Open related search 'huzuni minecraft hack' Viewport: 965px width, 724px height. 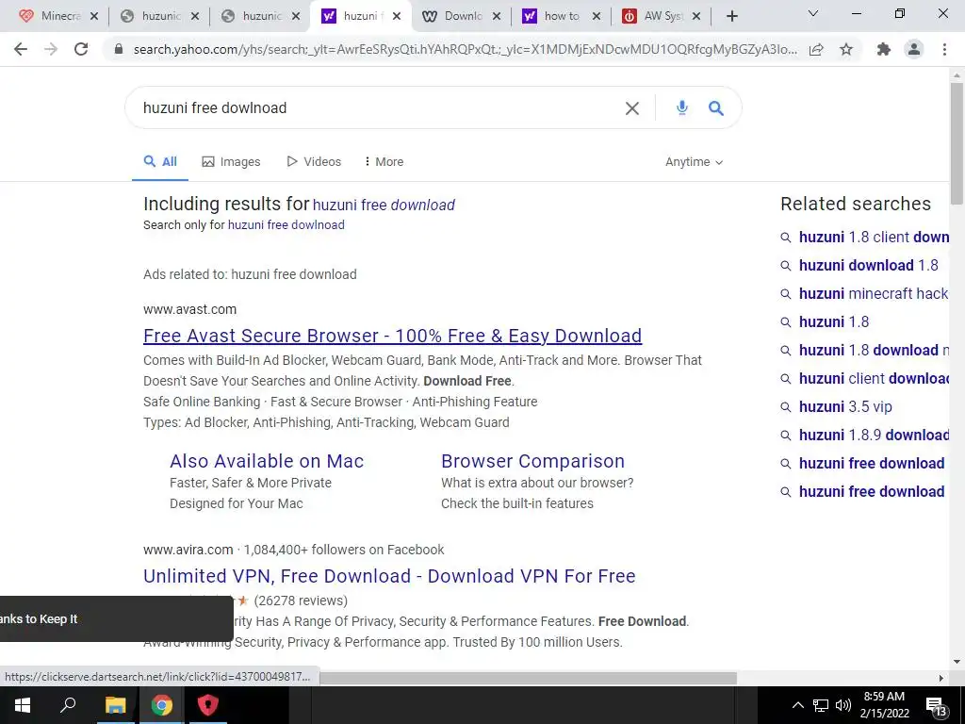[x=874, y=294]
